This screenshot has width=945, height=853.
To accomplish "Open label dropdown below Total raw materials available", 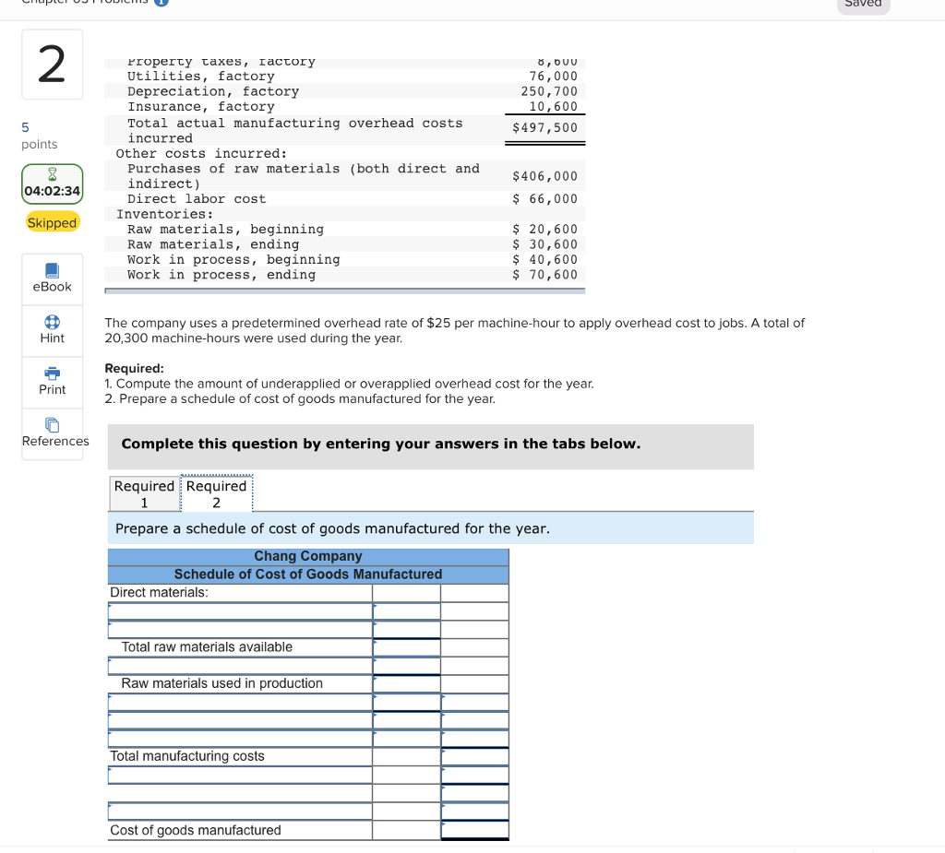I will click(x=240, y=666).
